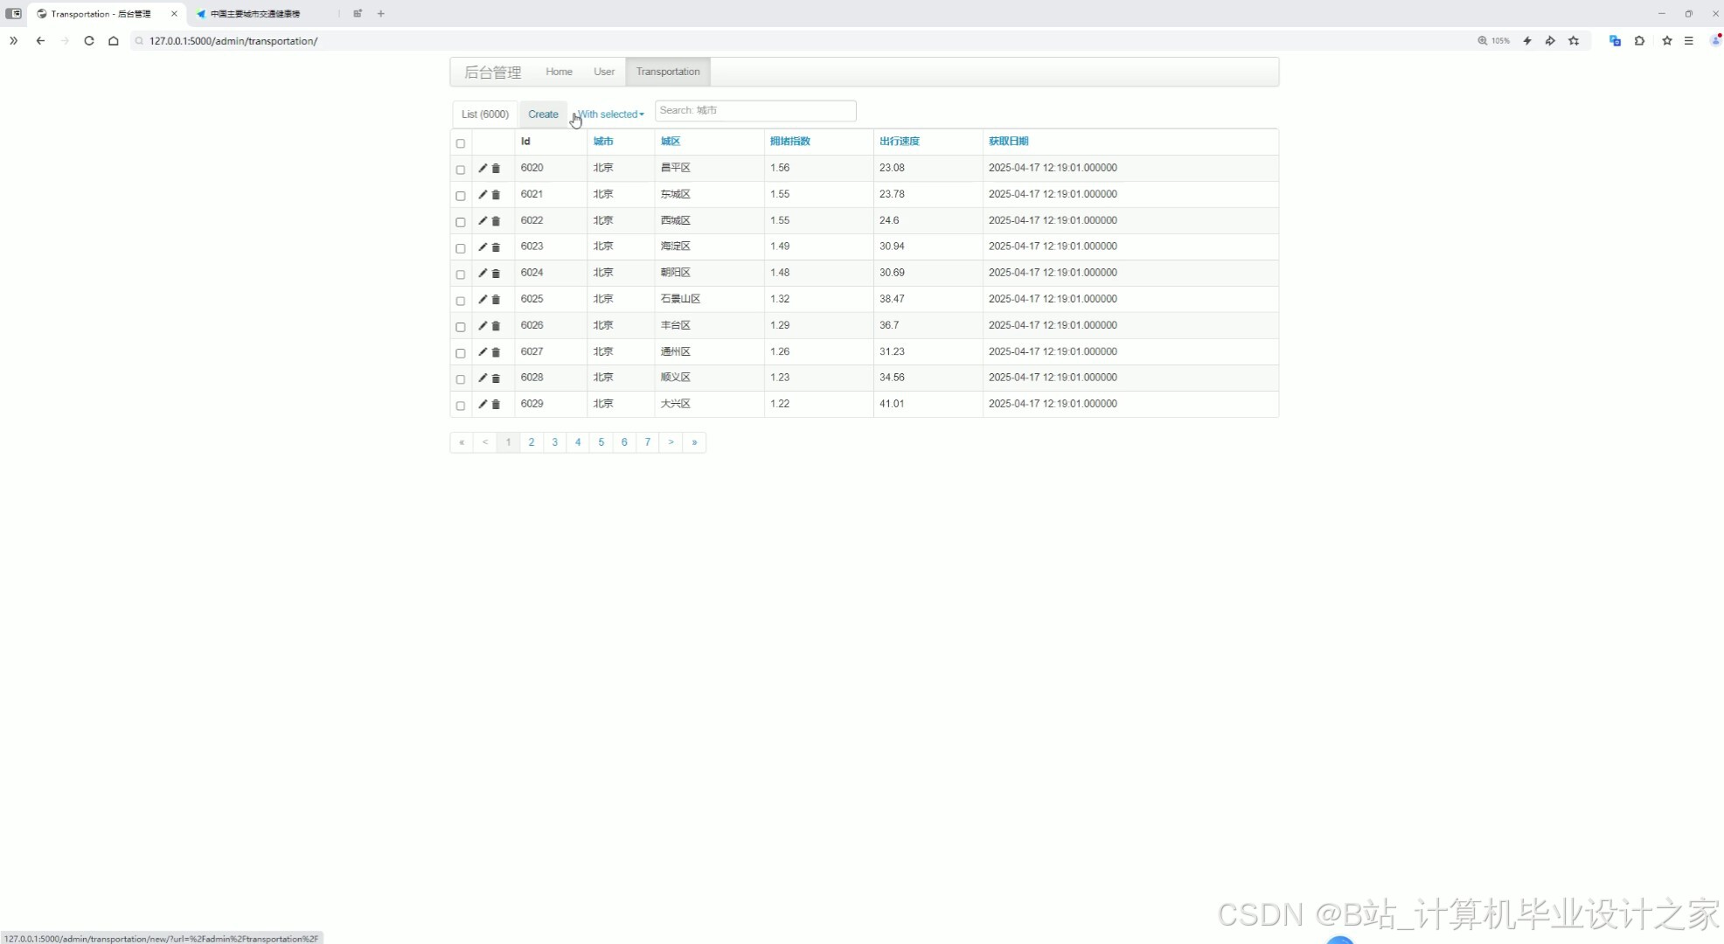Jump to the last page with »
The width and height of the screenshot is (1724, 944).
pos(694,442)
